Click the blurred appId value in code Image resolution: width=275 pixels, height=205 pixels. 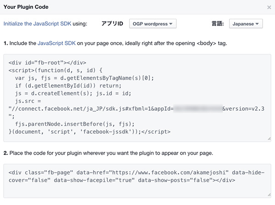coord(198,109)
